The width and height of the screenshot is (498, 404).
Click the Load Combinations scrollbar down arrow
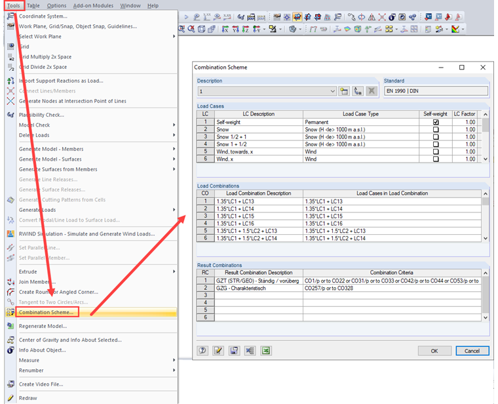486,238
